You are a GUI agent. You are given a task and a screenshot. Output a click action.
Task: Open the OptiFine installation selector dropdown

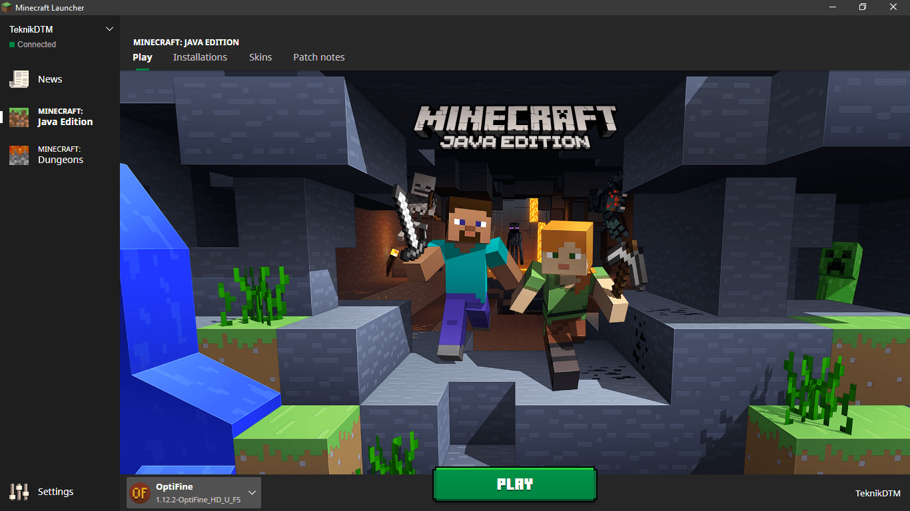(193, 493)
